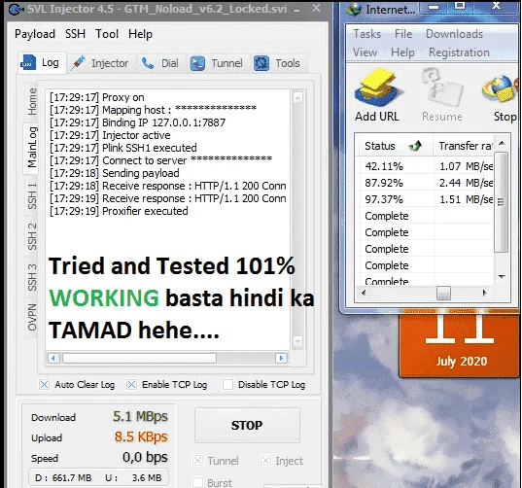Click the July 2020 calendar gadget
The height and width of the screenshot is (488, 522).
pos(460,344)
